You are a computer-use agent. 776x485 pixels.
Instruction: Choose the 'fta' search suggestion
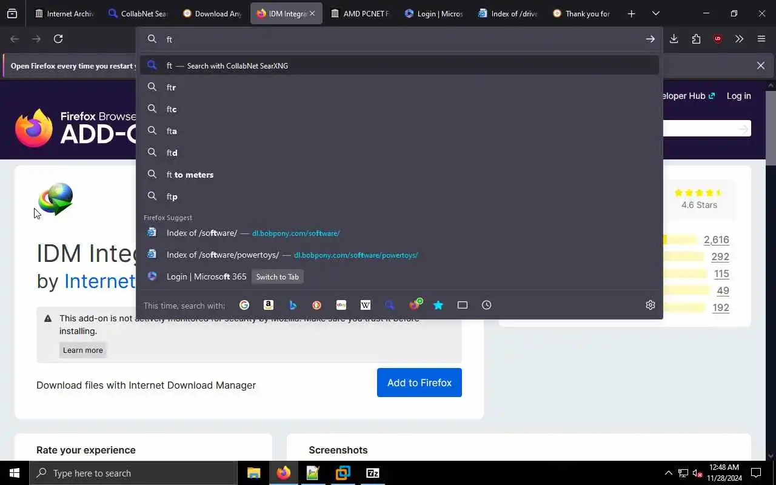click(400, 131)
